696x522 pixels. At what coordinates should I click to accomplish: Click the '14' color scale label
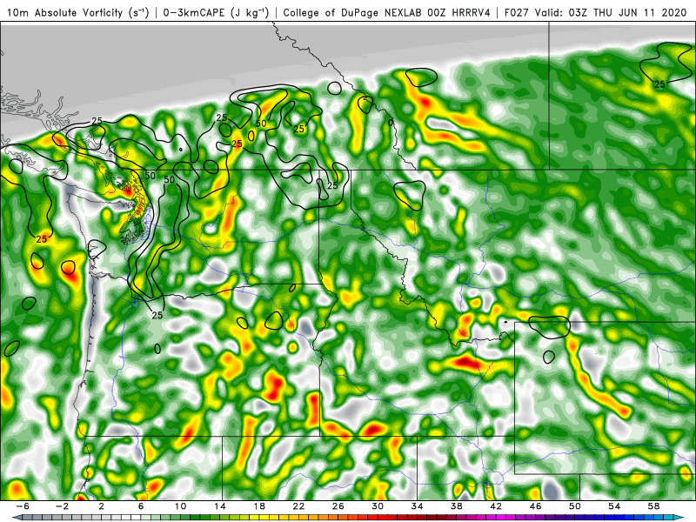[220, 506]
